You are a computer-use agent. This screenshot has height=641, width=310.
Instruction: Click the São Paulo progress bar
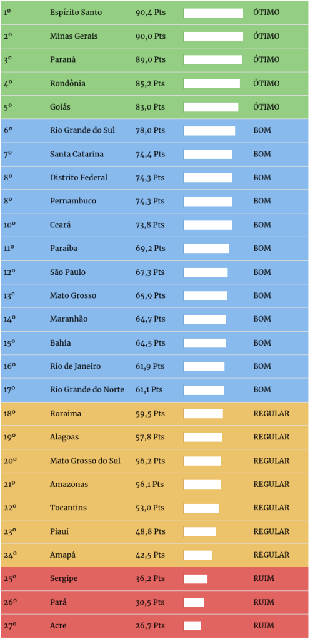[206, 272]
